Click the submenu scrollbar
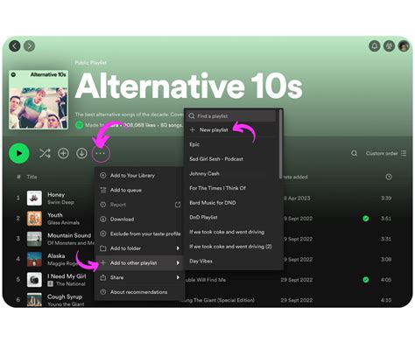This screenshot has height=342, width=415. click(x=280, y=143)
